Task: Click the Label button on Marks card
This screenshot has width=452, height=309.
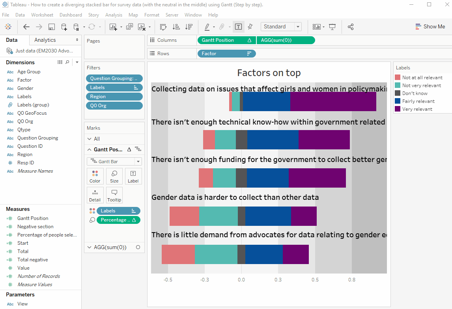Action: point(133,176)
